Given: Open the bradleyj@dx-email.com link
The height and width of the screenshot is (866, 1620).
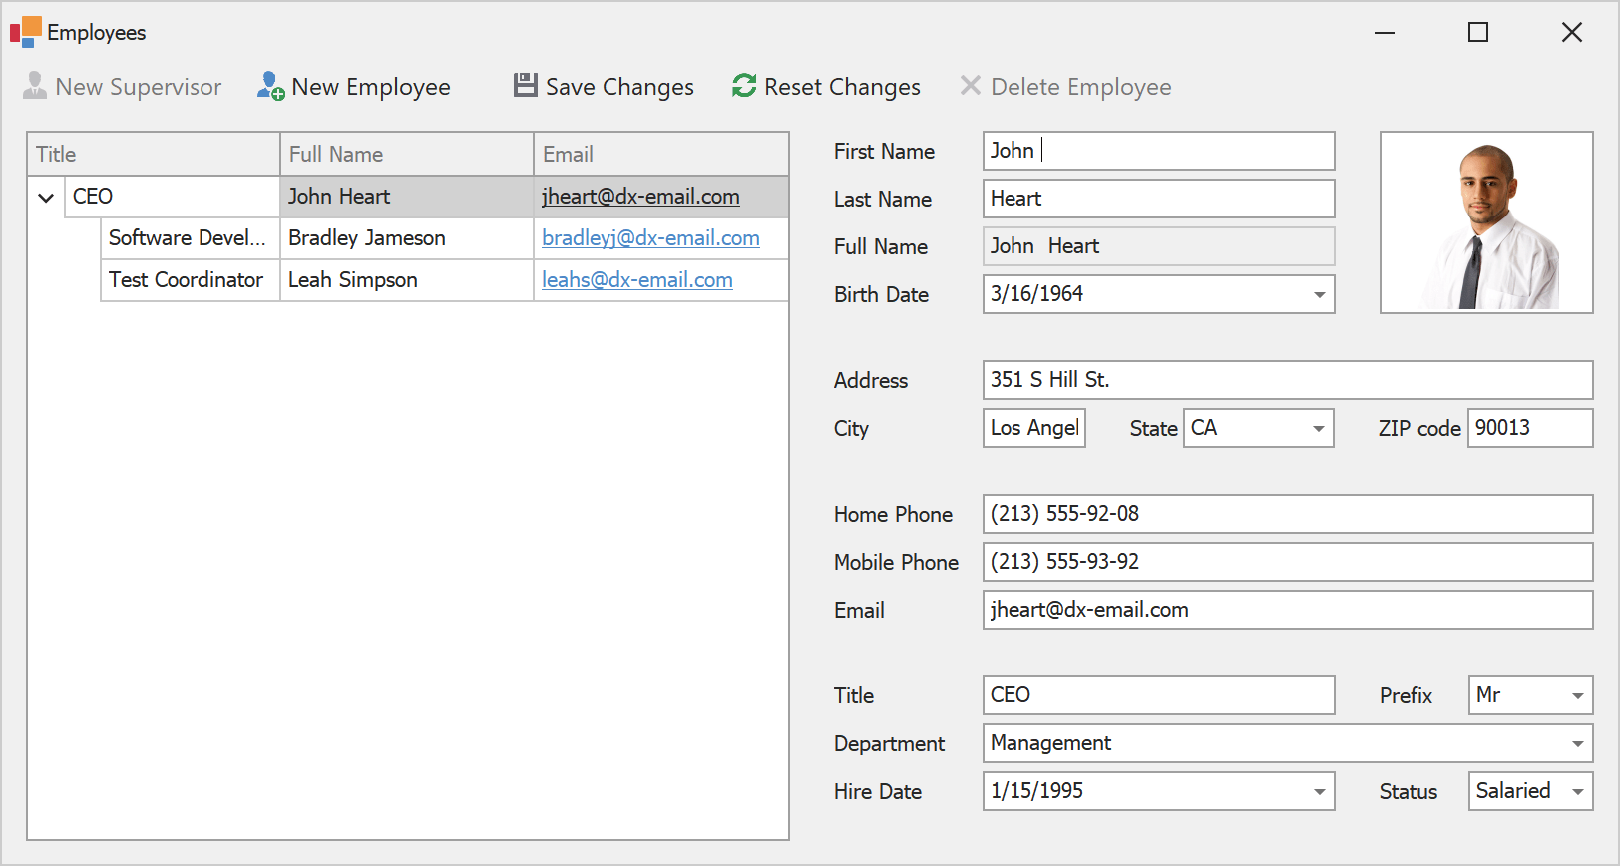Looking at the screenshot, I should click(x=650, y=238).
